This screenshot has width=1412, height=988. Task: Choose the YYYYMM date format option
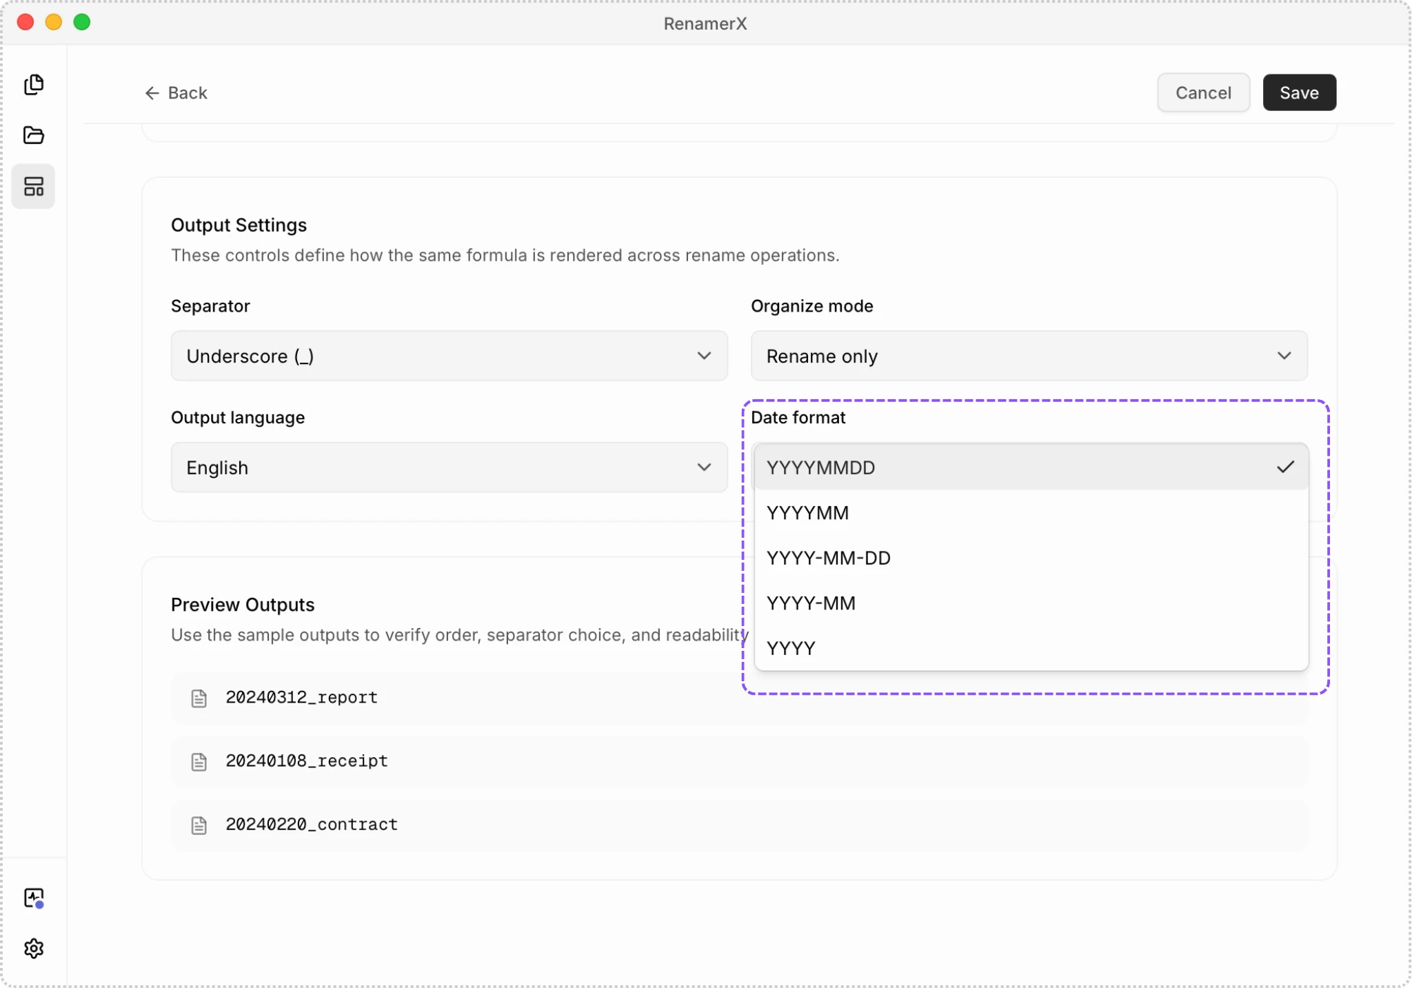pyautogui.click(x=1031, y=513)
